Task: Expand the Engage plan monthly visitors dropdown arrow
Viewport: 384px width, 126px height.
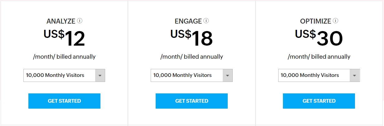Action: coord(227,75)
